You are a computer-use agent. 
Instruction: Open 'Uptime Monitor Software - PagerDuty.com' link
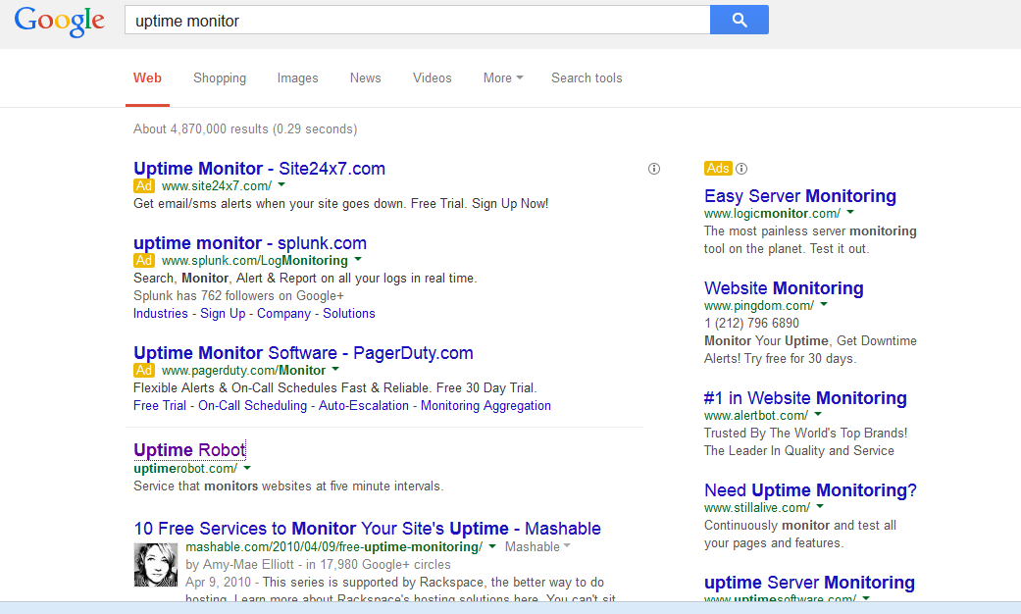click(x=303, y=353)
